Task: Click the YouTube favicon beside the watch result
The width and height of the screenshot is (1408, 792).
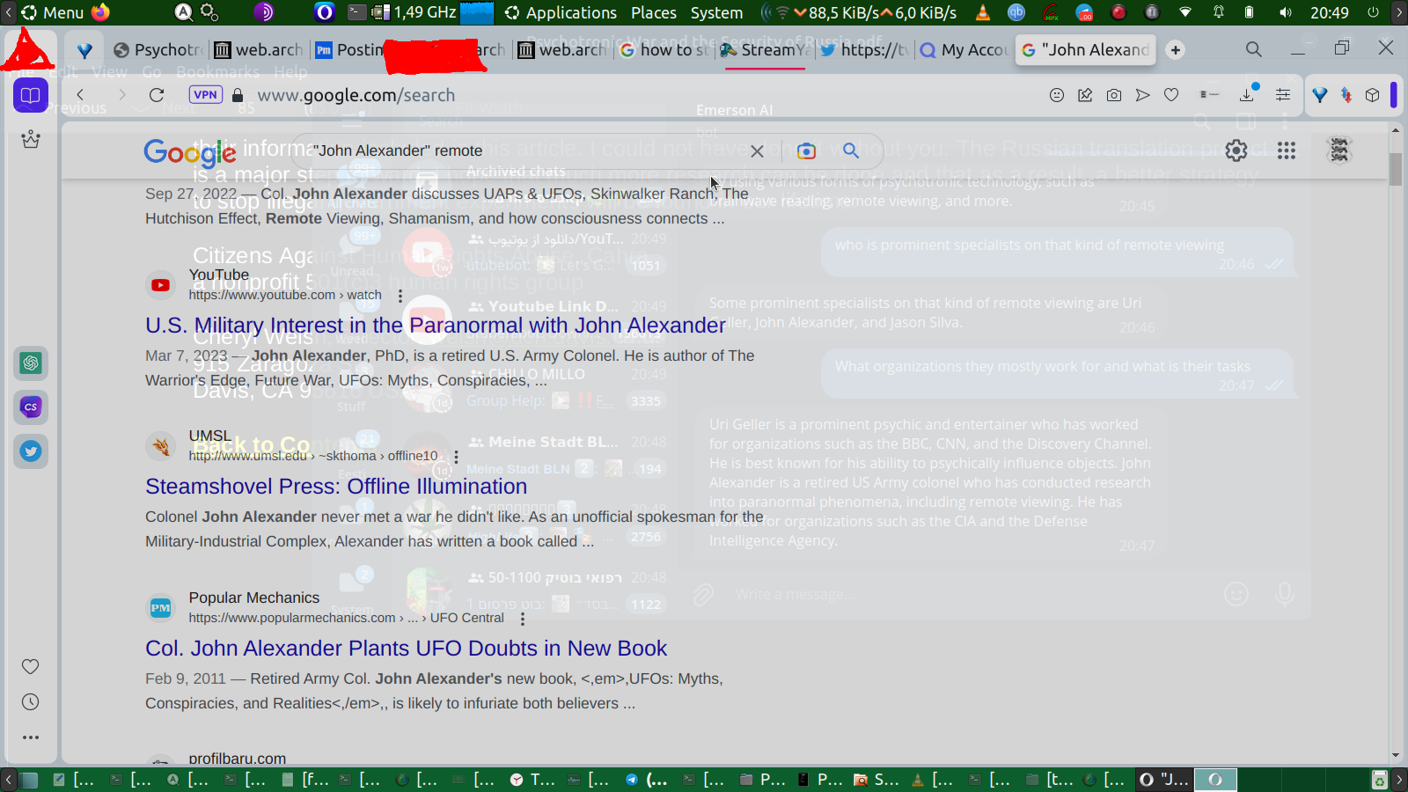Action: pyautogui.click(x=160, y=285)
